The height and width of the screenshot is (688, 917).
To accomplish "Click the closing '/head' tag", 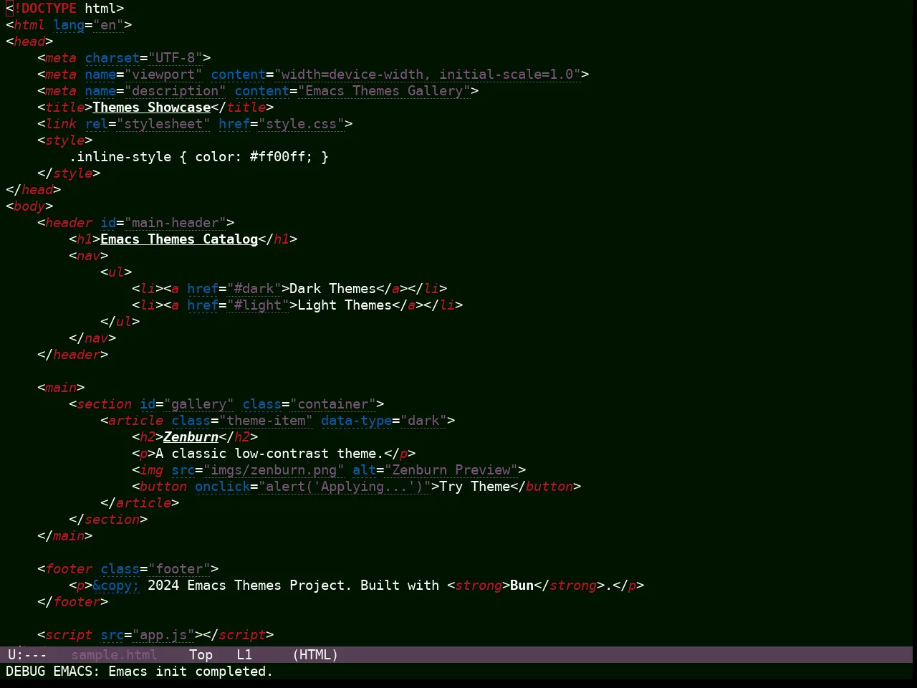I will point(33,190).
